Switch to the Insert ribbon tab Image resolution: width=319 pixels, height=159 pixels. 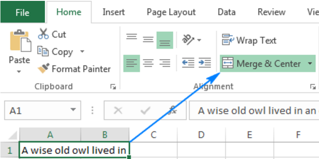tap(114, 12)
